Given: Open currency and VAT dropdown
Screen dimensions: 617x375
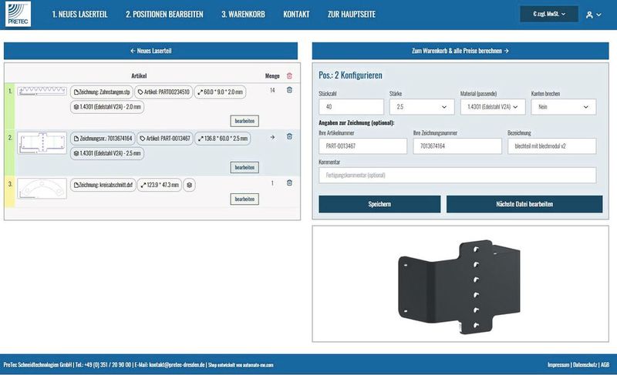Looking at the screenshot, I should click(549, 14).
